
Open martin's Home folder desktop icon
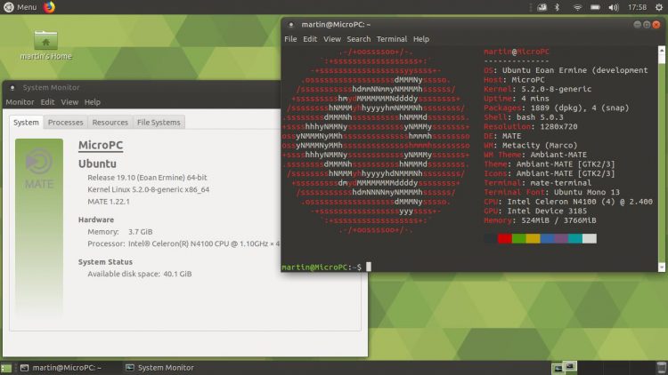point(46,44)
